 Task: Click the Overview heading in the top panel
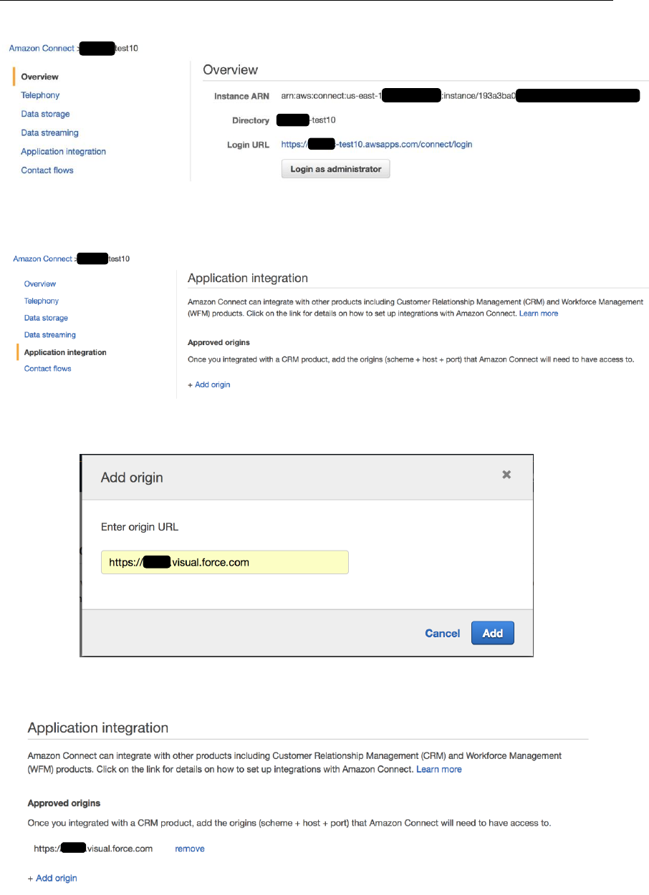[x=231, y=69]
